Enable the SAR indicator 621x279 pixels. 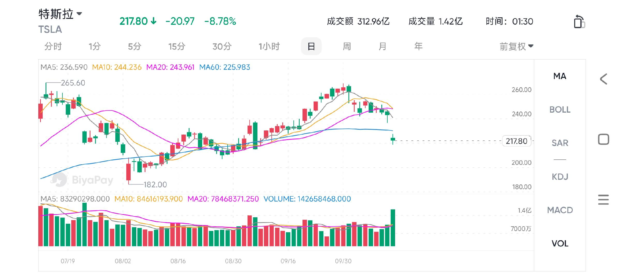pos(560,143)
